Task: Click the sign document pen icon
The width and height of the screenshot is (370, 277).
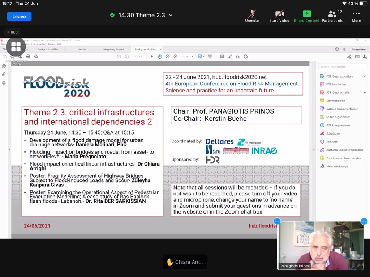Action: point(238,57)
